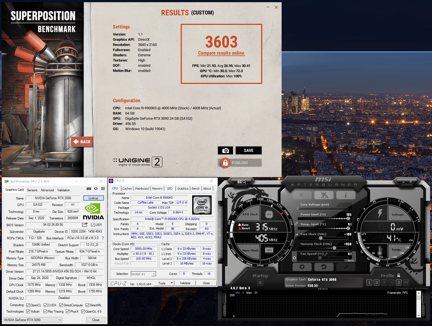This screenshot has height=326, width=432.
Task: Open the Afterburner info (i) button
Action: click(x=346, y=195)
